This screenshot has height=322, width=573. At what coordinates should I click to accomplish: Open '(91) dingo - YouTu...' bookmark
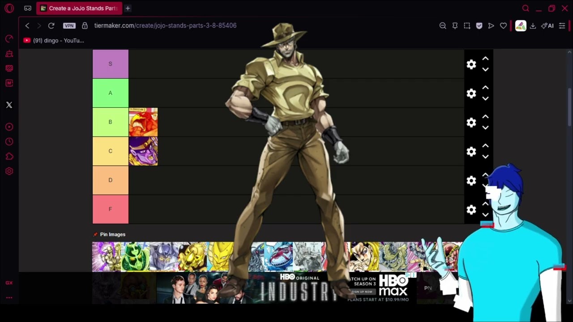click(x=54, y=40)
